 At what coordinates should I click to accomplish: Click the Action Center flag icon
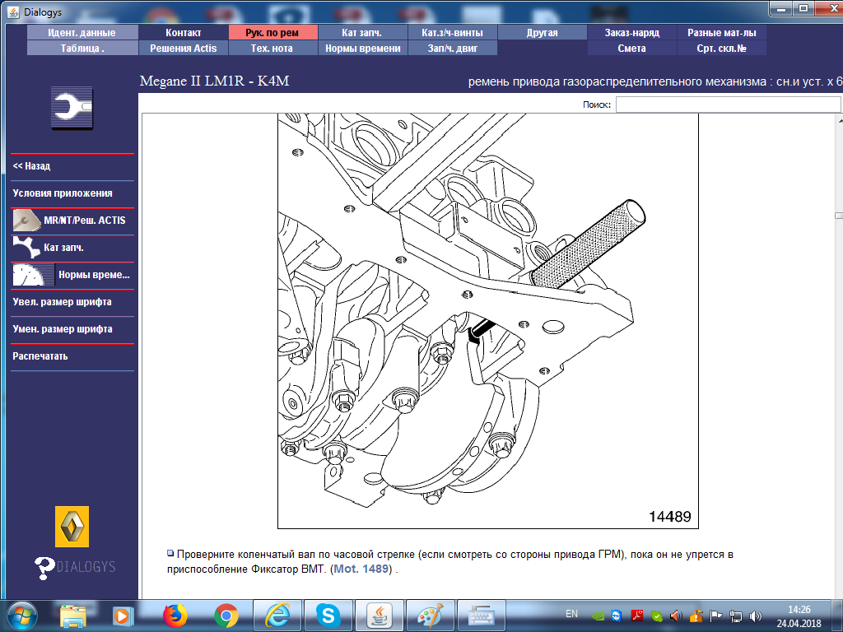(x=715, y=616)
